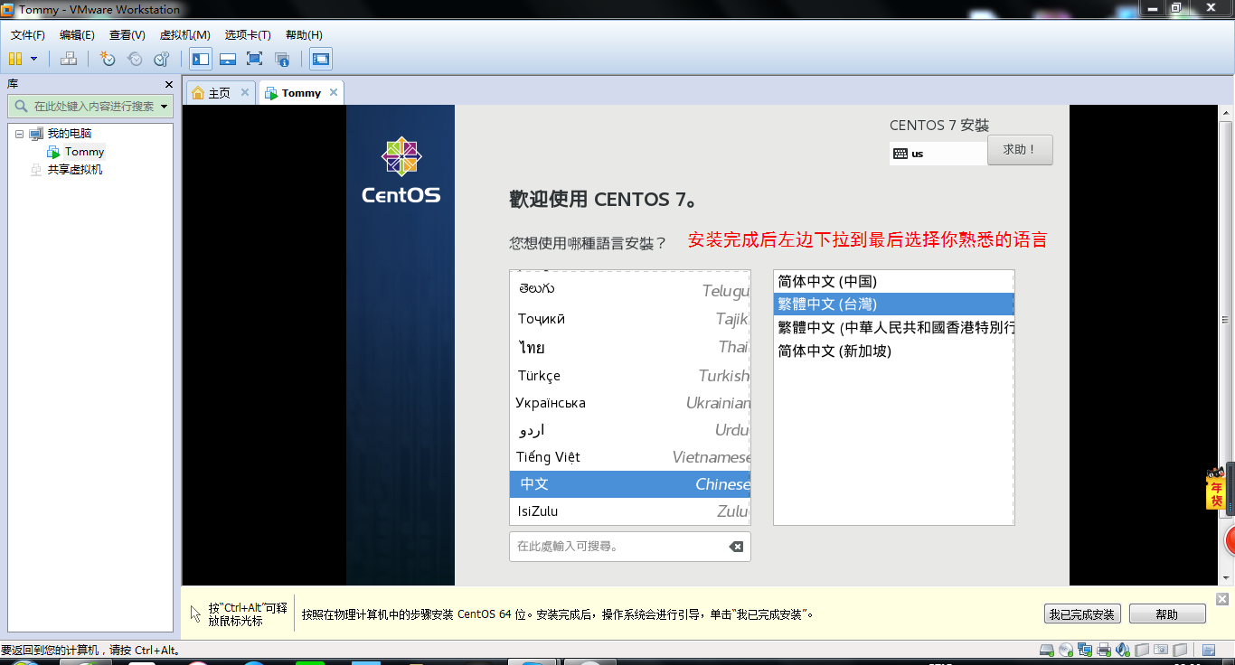
Task: Click the network adapter status bar icon
Action: pyautogui.click(x=1085, y=650)
